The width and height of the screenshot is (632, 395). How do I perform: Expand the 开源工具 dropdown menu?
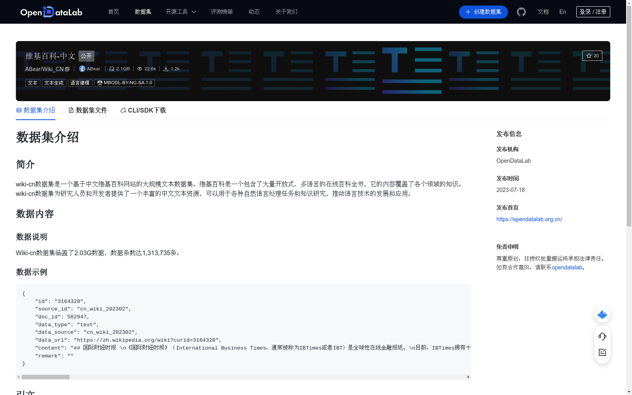181,12
